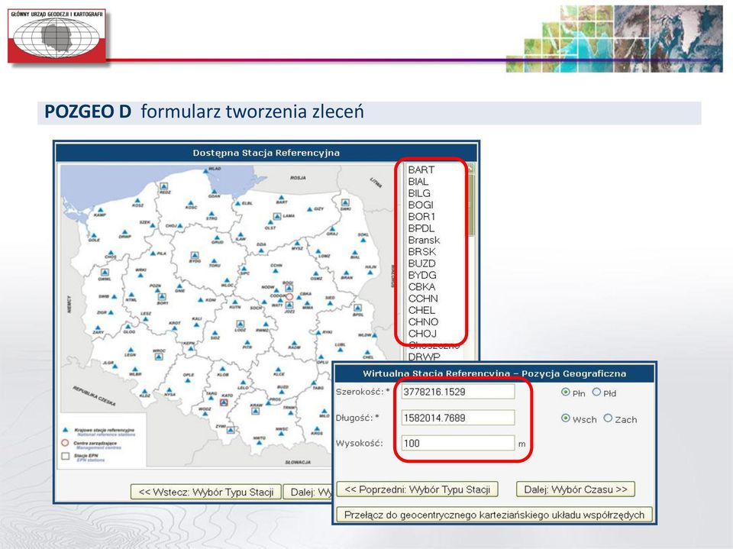Click the Szerokość input field
The height and width of the screenshot is (549, 733).
tap(457, 392)
